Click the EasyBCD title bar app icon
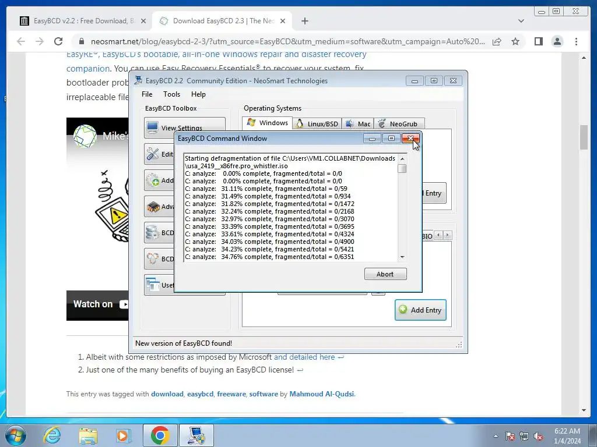 (x=138, y=80)
